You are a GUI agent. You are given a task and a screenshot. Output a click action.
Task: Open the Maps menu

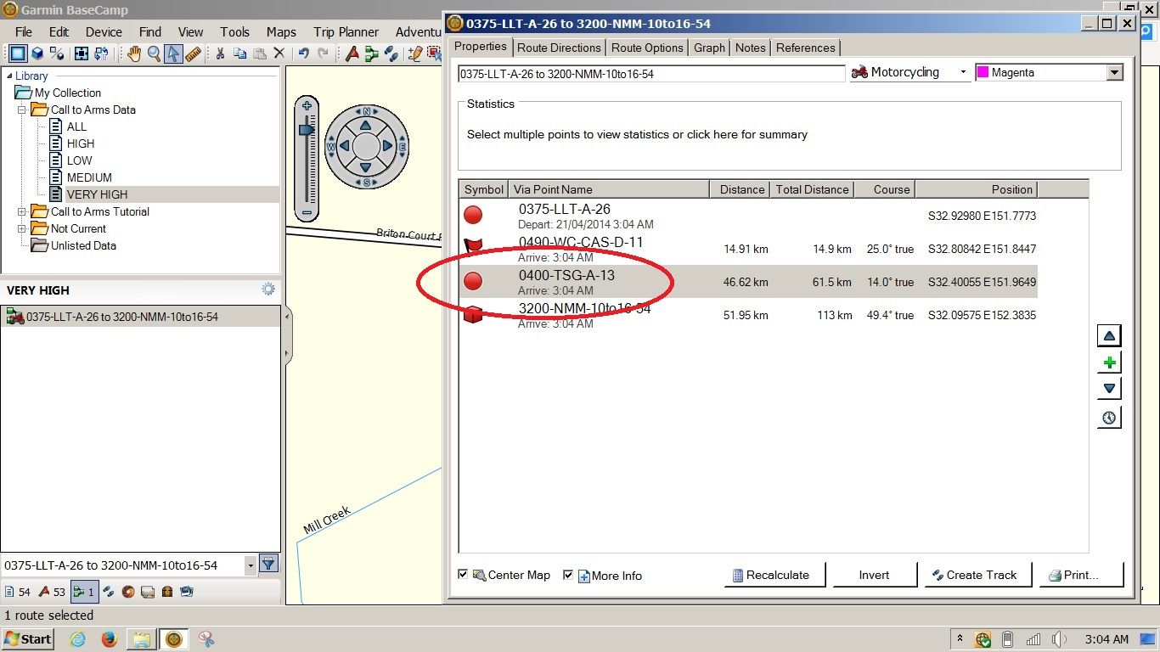(281, 32)
